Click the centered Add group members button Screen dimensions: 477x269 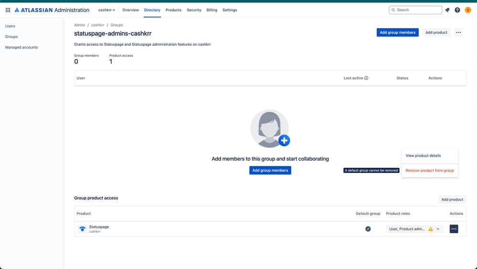pyautogui.click(x=270, y=171)
